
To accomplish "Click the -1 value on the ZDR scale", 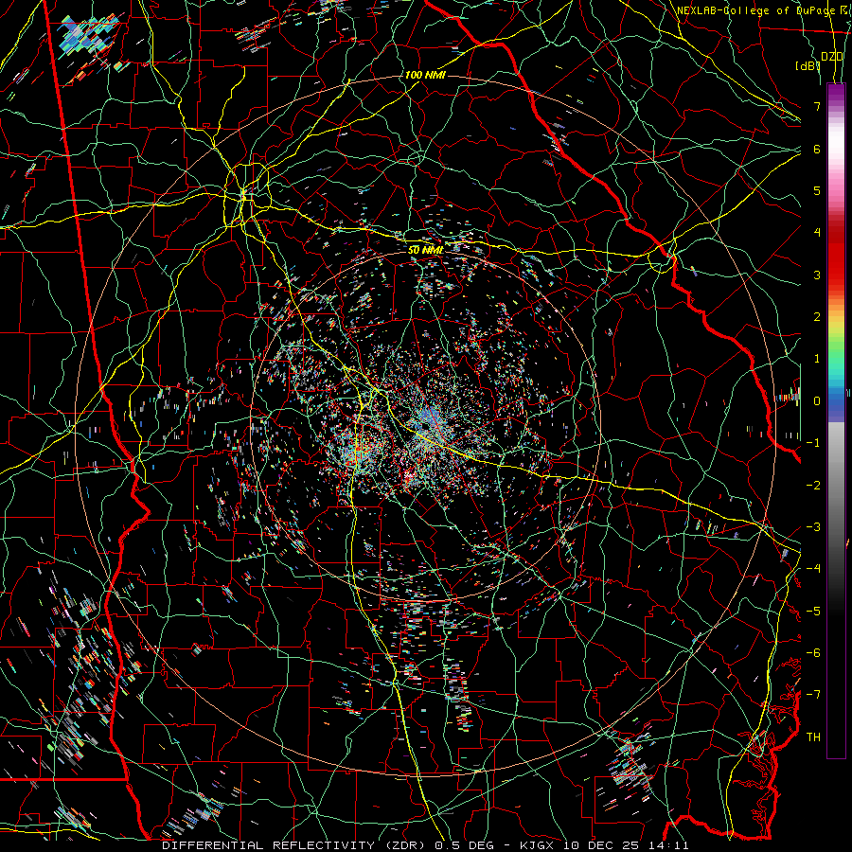I will [813, 443].
